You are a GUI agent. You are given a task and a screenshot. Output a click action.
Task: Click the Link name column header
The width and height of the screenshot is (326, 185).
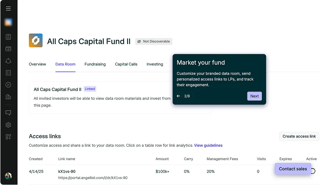67,159
